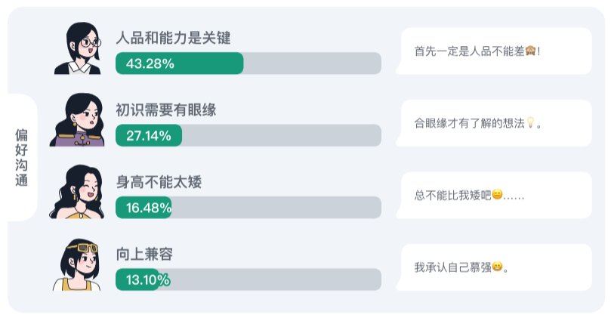Open the 我承认自己慕强 speech bubble
Screen dimensions: 611x318
(x=494, y=267)
